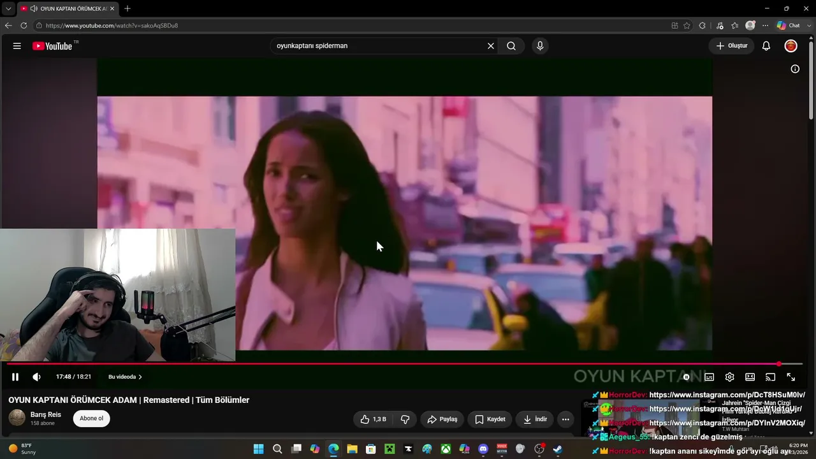Launch Minecraft from the taskbar

390,449
